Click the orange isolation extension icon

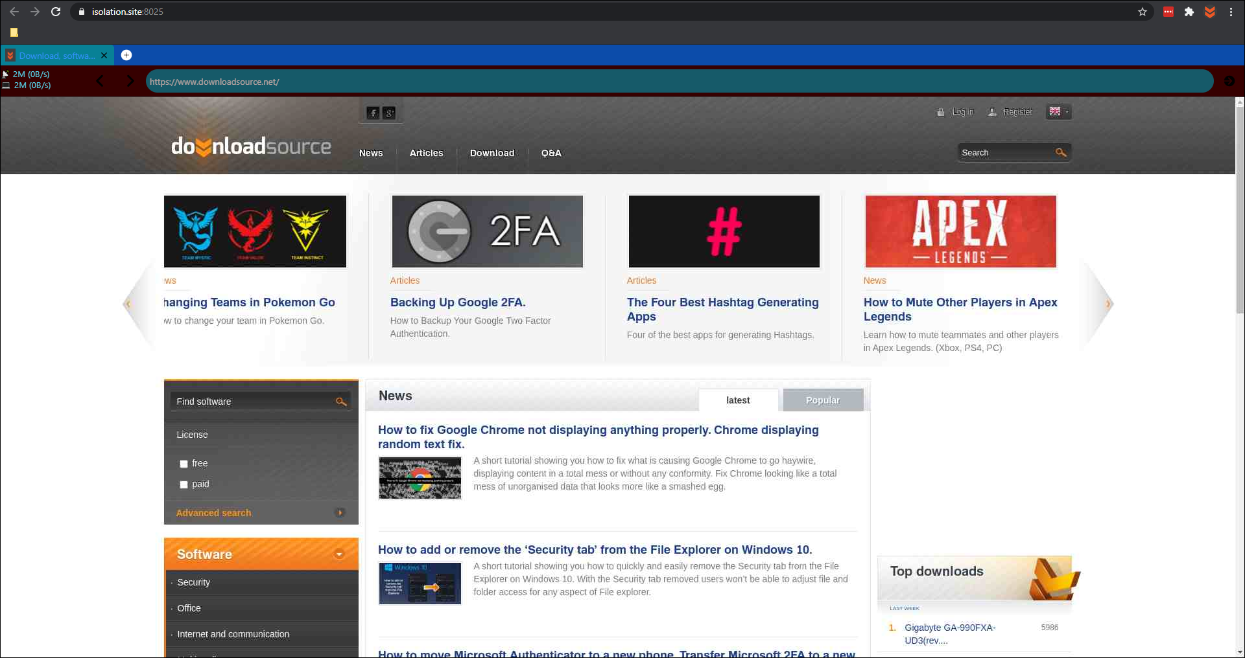tap(1209, 12)
